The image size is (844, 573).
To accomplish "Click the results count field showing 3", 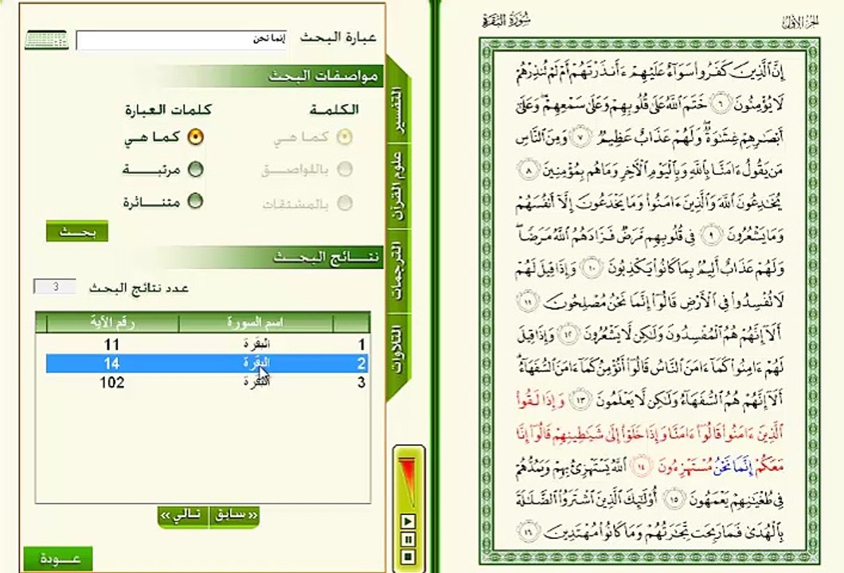I will (55, 286).
